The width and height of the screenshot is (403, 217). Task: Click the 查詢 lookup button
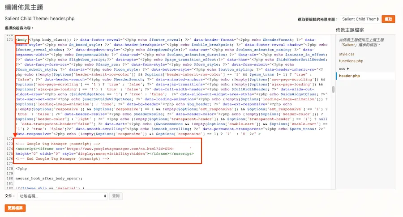click(116, 196)
